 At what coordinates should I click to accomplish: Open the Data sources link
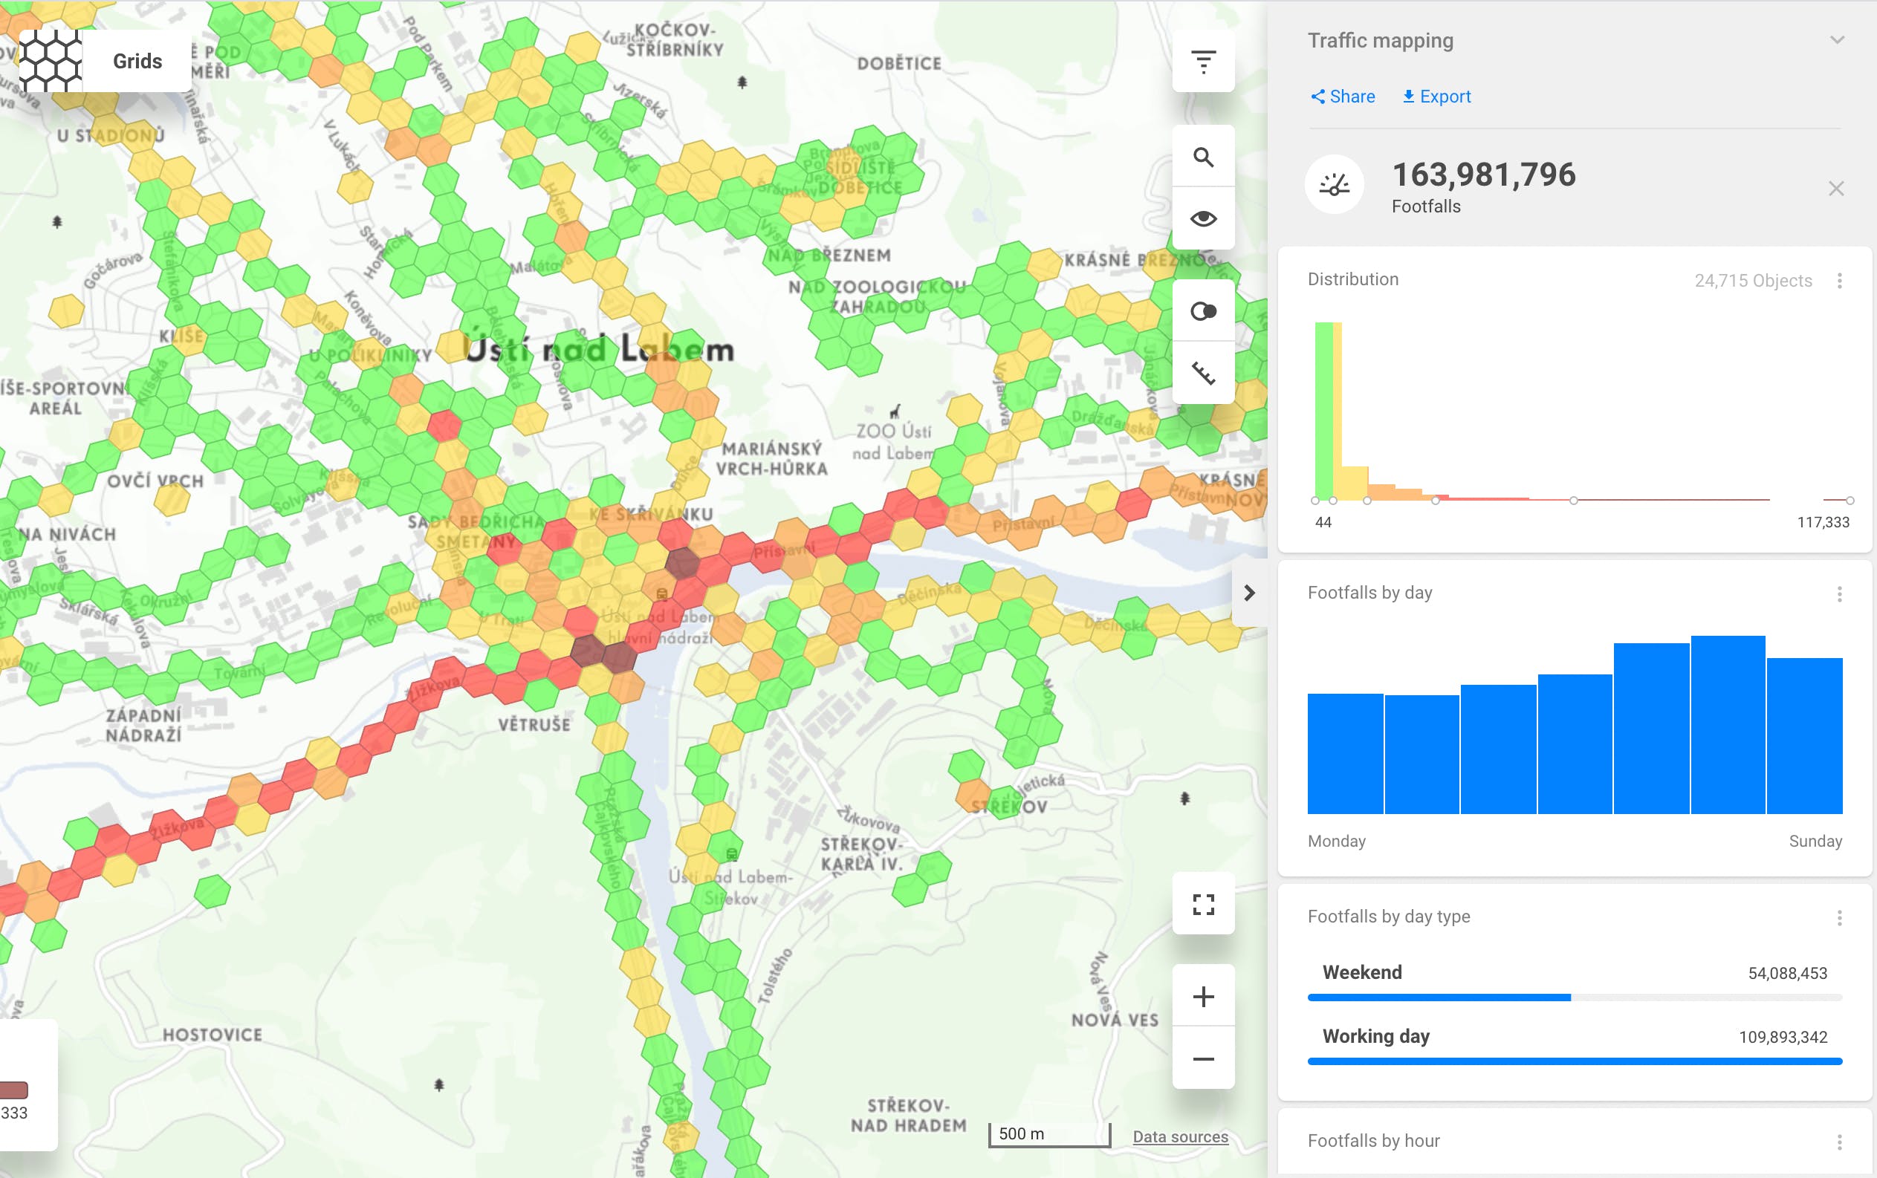pos(1180,1136)
